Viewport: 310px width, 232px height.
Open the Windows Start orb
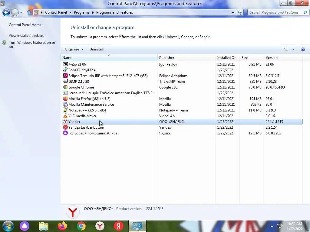coord(8,226)
